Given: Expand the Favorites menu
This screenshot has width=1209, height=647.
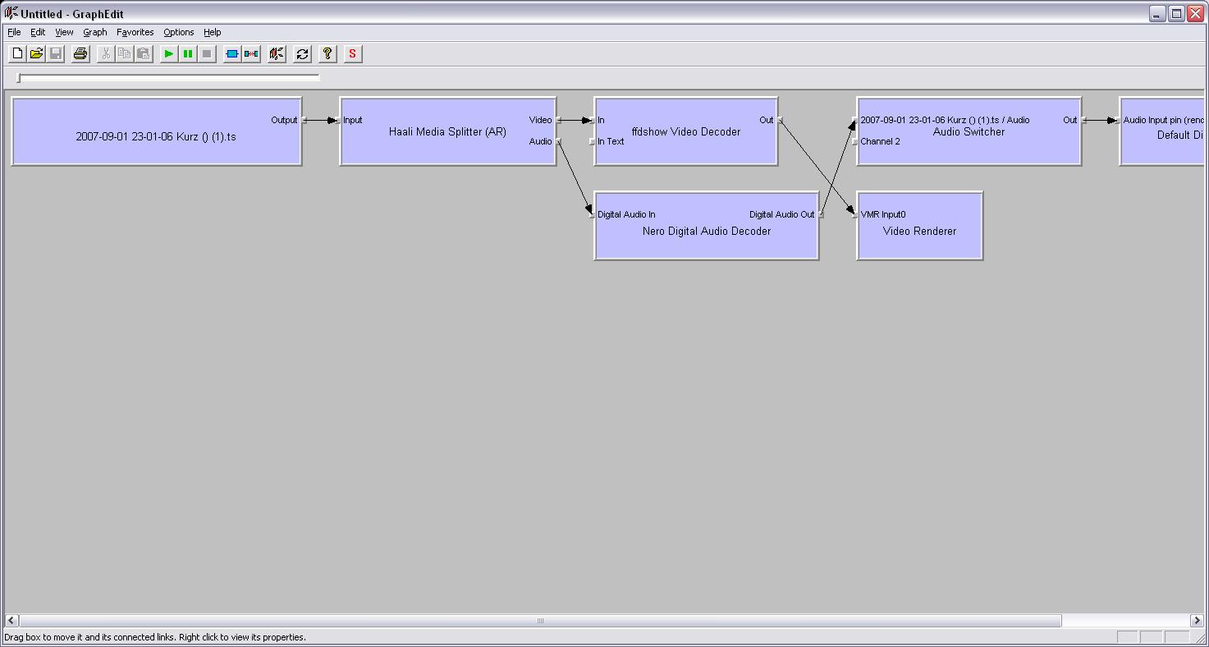Looking at the screenshot, I should pos(135,32).
